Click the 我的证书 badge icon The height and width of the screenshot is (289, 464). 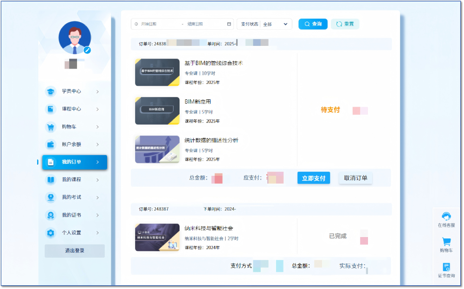50,215
